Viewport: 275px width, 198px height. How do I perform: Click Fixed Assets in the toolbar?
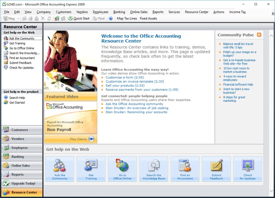[x=148, y=18]
